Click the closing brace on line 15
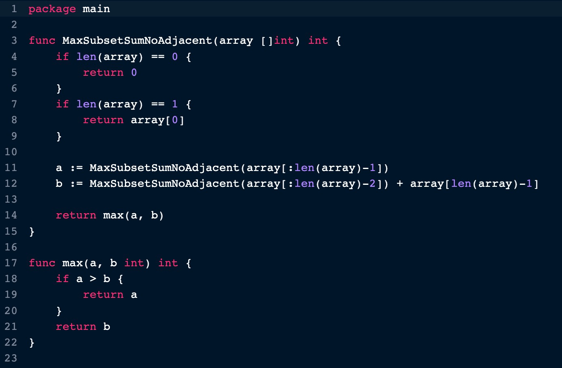Image resolution: width=562 pixels, height=368 pixels. [32, 231]
